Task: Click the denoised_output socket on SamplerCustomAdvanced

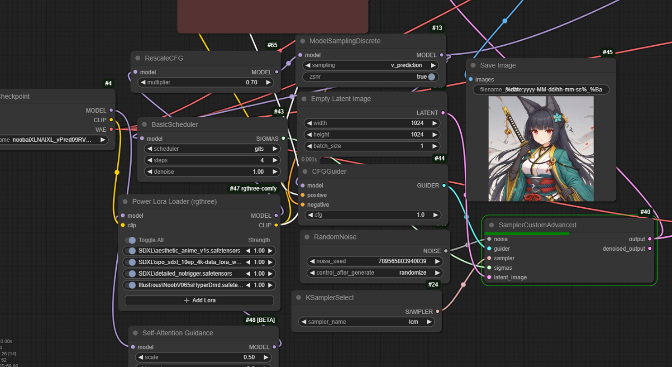Action: (x=650, y=249)
